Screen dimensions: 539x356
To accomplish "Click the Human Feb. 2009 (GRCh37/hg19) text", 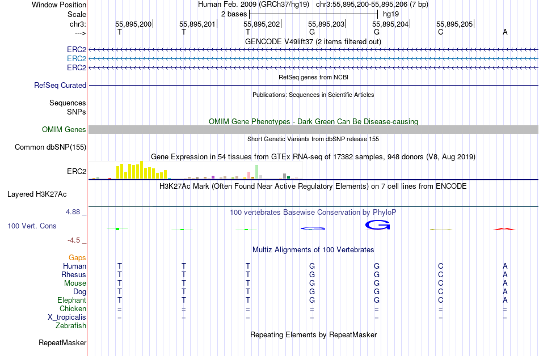I will pos(254,5).
